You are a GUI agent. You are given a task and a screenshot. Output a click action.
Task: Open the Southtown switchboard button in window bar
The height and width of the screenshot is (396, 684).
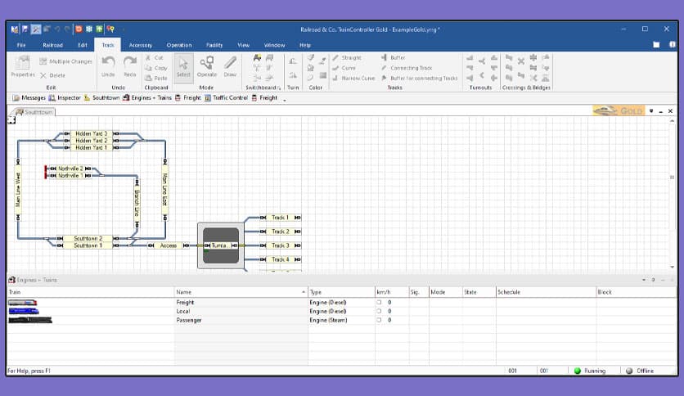click(101, 97)
